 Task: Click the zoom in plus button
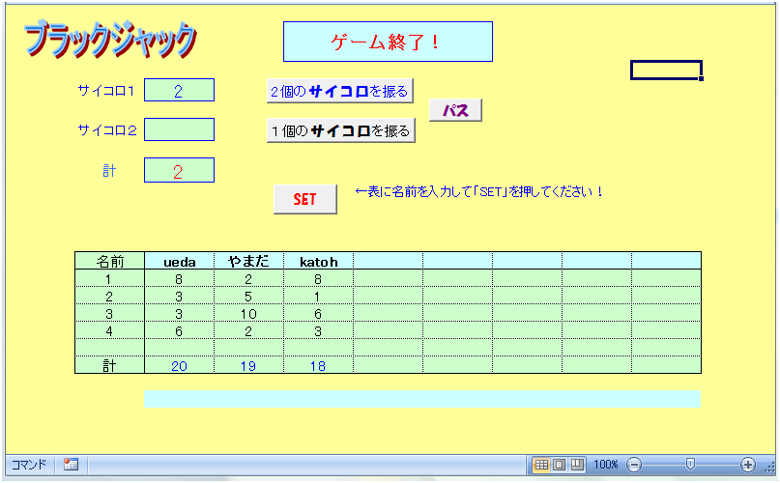click(748, 465)
